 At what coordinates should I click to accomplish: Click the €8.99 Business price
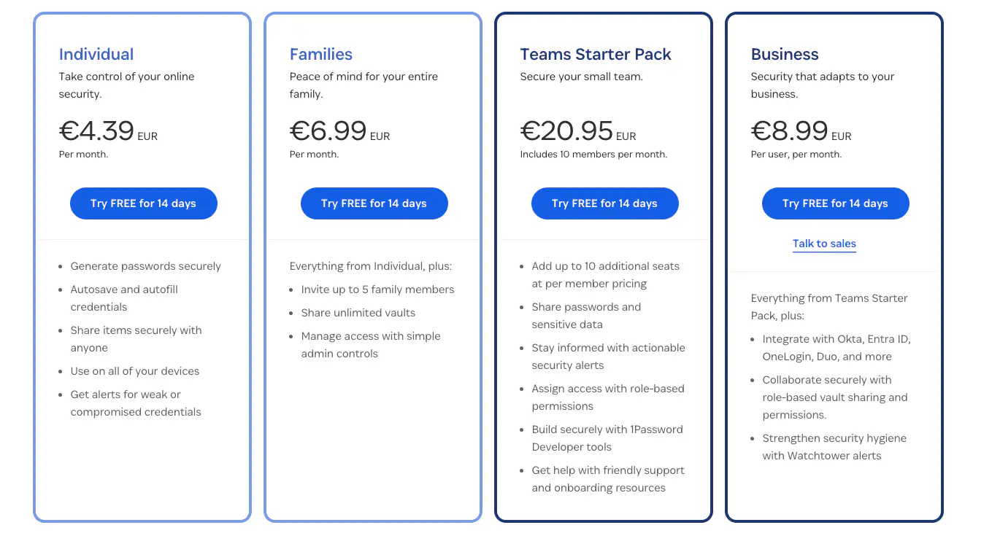tap(788, 131)
